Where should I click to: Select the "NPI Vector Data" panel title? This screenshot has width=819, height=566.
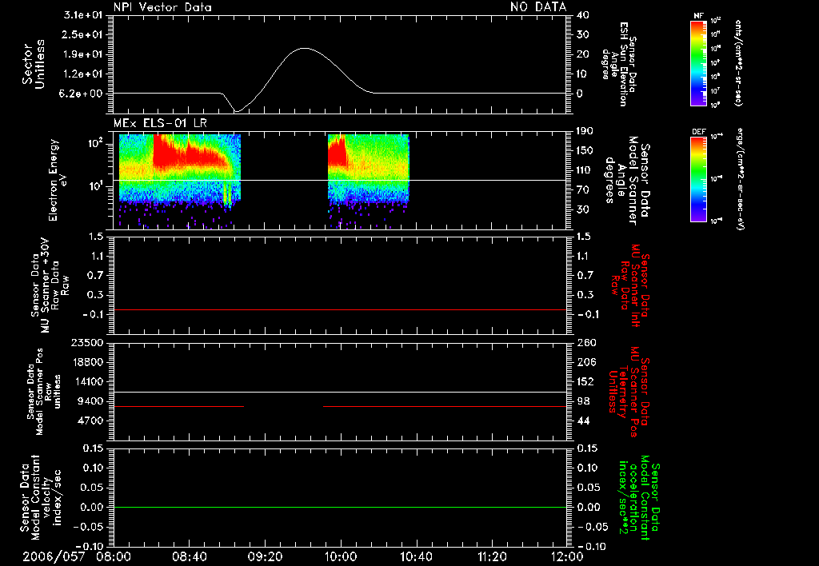pos(162,7)
